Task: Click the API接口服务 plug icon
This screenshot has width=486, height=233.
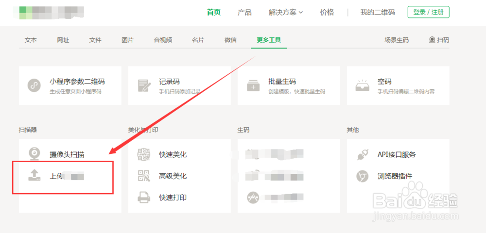Action: [x=363, y=154]
